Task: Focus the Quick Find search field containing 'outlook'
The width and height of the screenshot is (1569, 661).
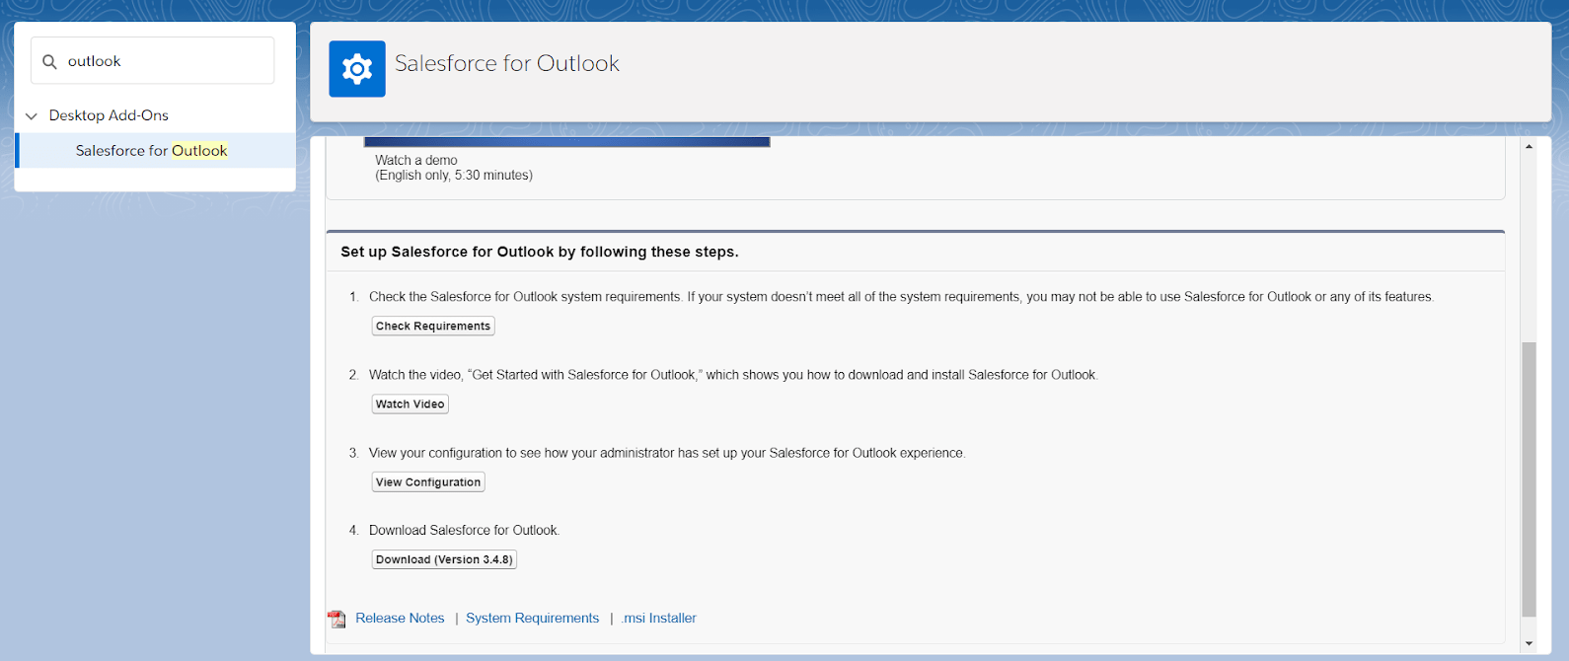Action: coord(163,61)
